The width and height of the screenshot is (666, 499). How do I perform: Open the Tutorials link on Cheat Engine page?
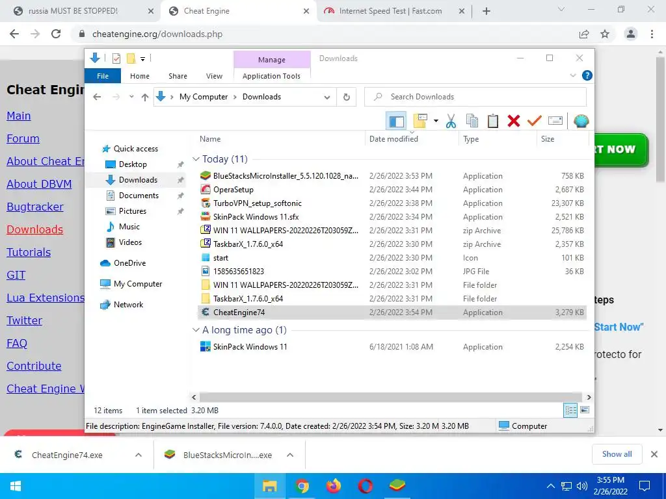(29, 253)
